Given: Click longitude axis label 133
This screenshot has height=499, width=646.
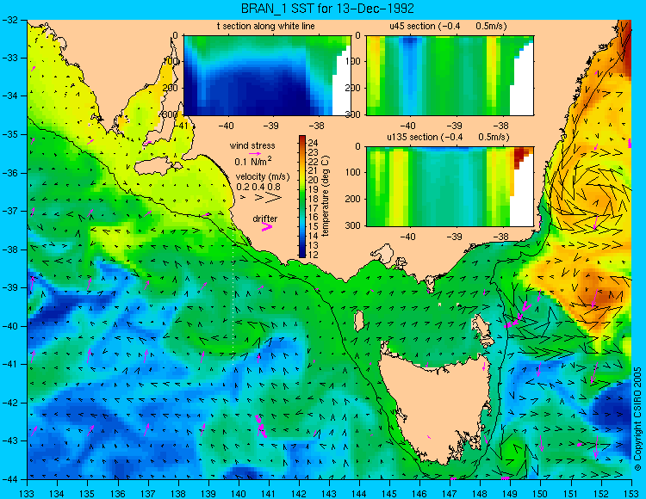Looking at the screenshot, I should pos(27,494).
